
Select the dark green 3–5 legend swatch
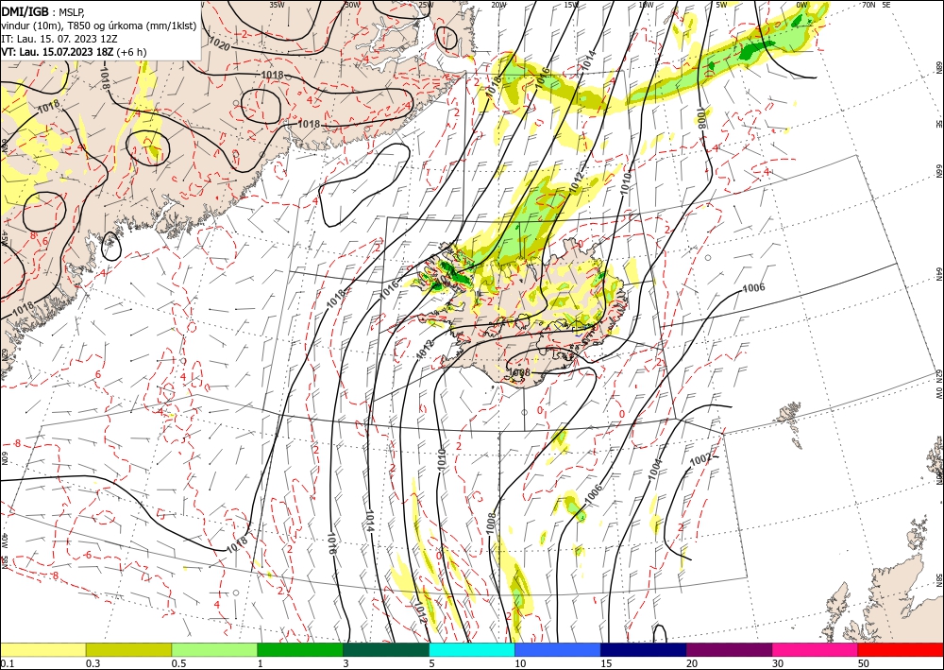point(386,650)
